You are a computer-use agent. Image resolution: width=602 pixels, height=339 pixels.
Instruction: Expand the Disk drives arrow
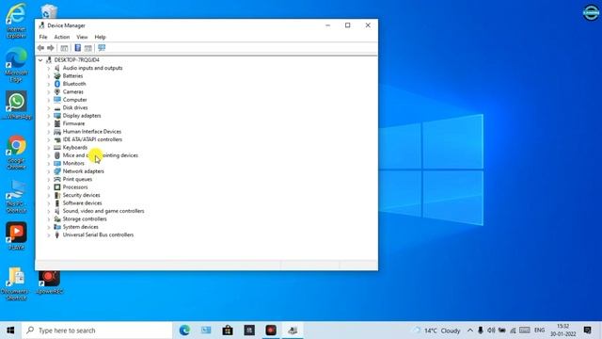(x=49, y=107)
